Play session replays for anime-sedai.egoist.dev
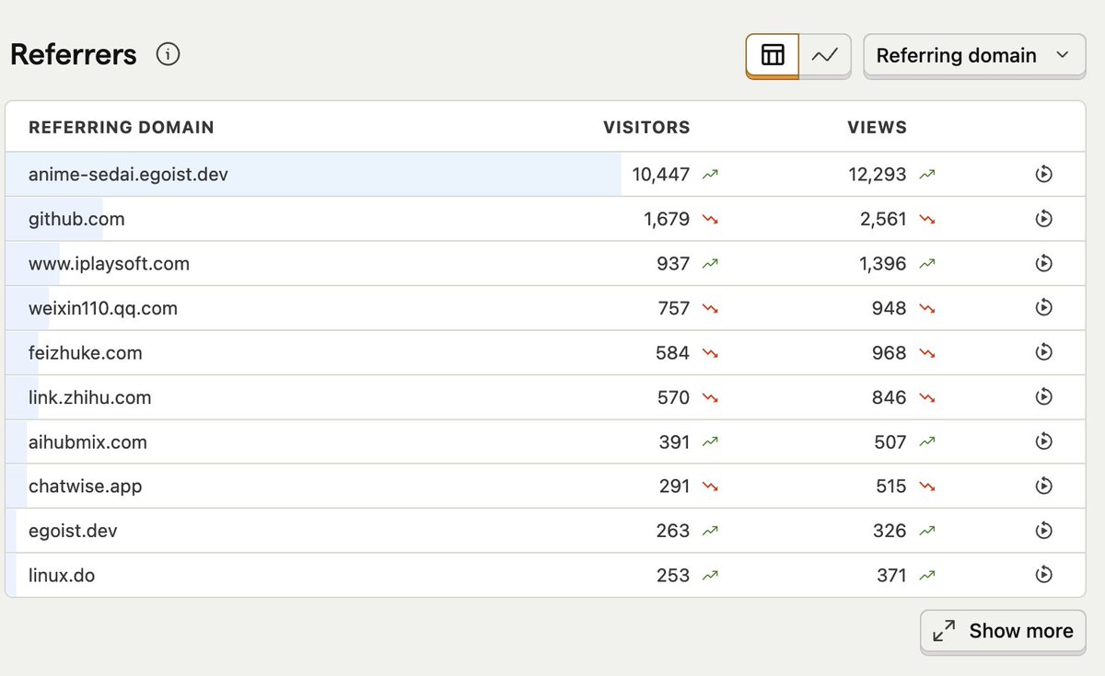The image size is (1105, 676). click(x=1043, y=174)
